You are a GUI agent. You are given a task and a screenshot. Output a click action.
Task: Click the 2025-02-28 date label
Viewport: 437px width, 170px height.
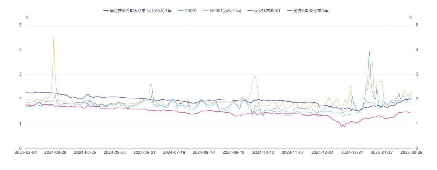(411, 152)
